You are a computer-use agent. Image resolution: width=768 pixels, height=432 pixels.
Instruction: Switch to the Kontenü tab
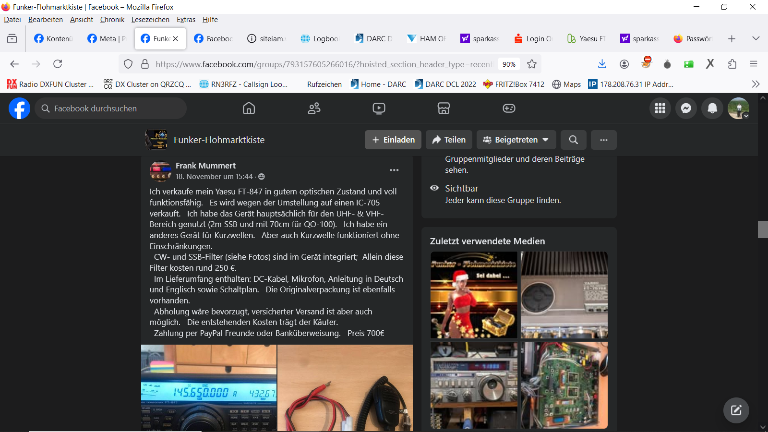pos(54,38)
